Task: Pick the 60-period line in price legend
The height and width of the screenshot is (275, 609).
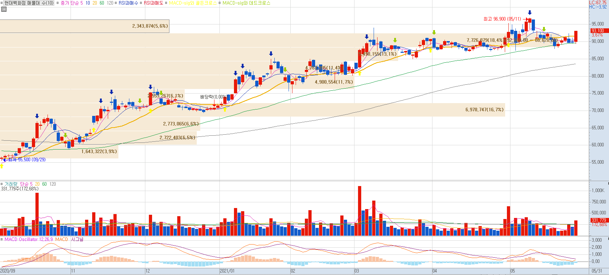Action: 102,3
